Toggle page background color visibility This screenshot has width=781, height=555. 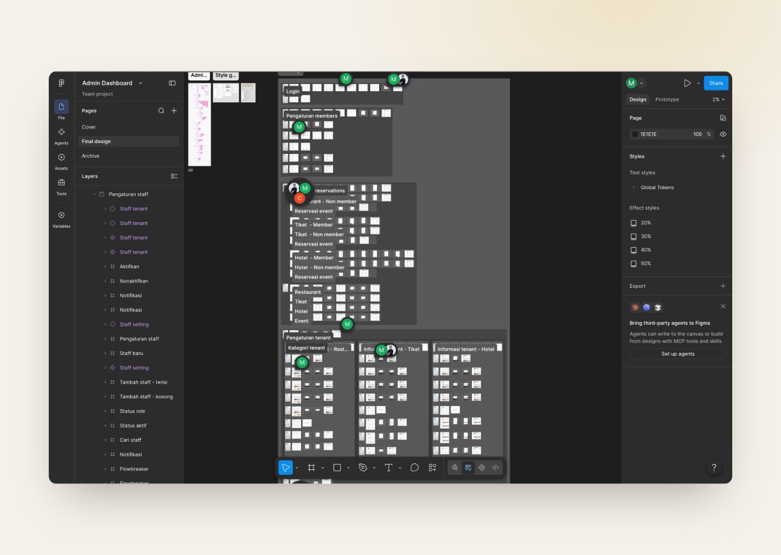coord(723,134)
